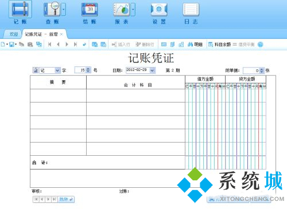
Task: Go to the first voucher toolbar arrow
Action: [49, 45]
